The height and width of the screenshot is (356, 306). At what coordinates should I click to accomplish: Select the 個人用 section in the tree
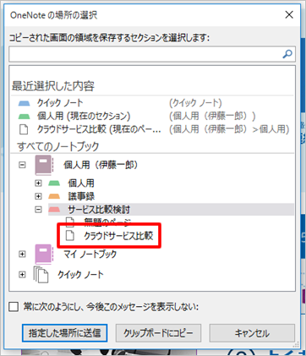tap(81, 183)
